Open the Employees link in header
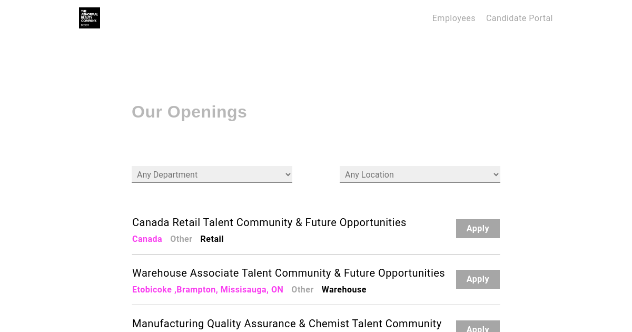Image resolution: width=632 pixels, height=332 pixels. click(x=453, y=18)
